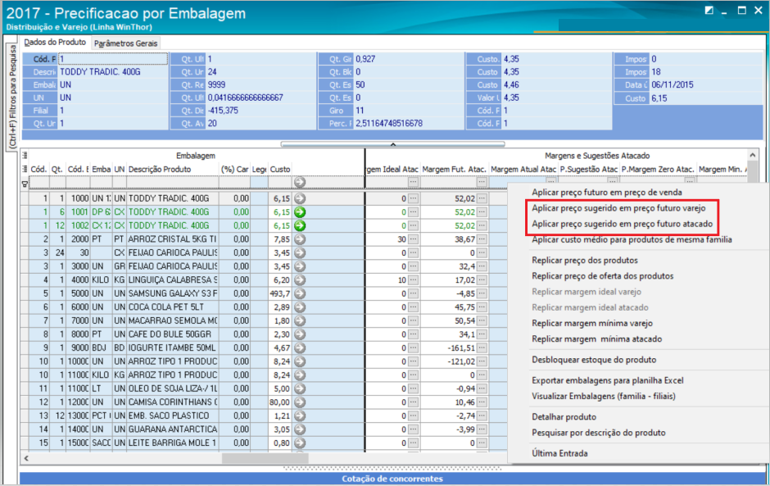Open ellipsis beside -4,85 in SAMSUNG row

(482, 293)
